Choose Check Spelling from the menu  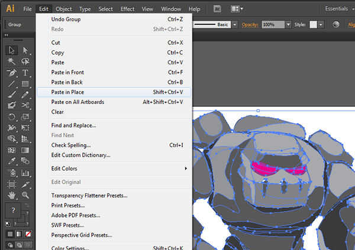[x=114, y=145]
